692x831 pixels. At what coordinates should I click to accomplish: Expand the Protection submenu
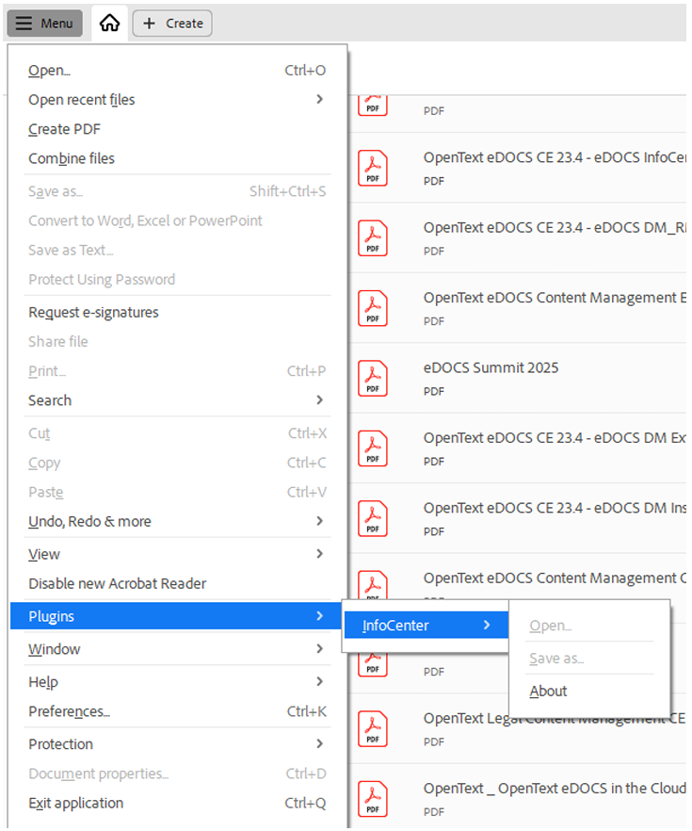177,744
